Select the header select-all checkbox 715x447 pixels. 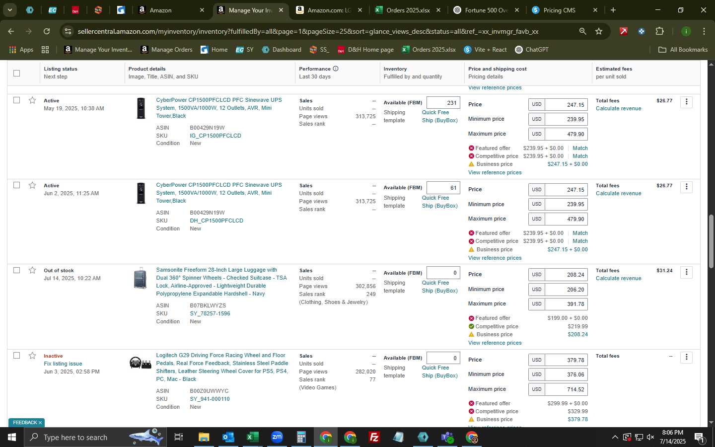[16, 73]
